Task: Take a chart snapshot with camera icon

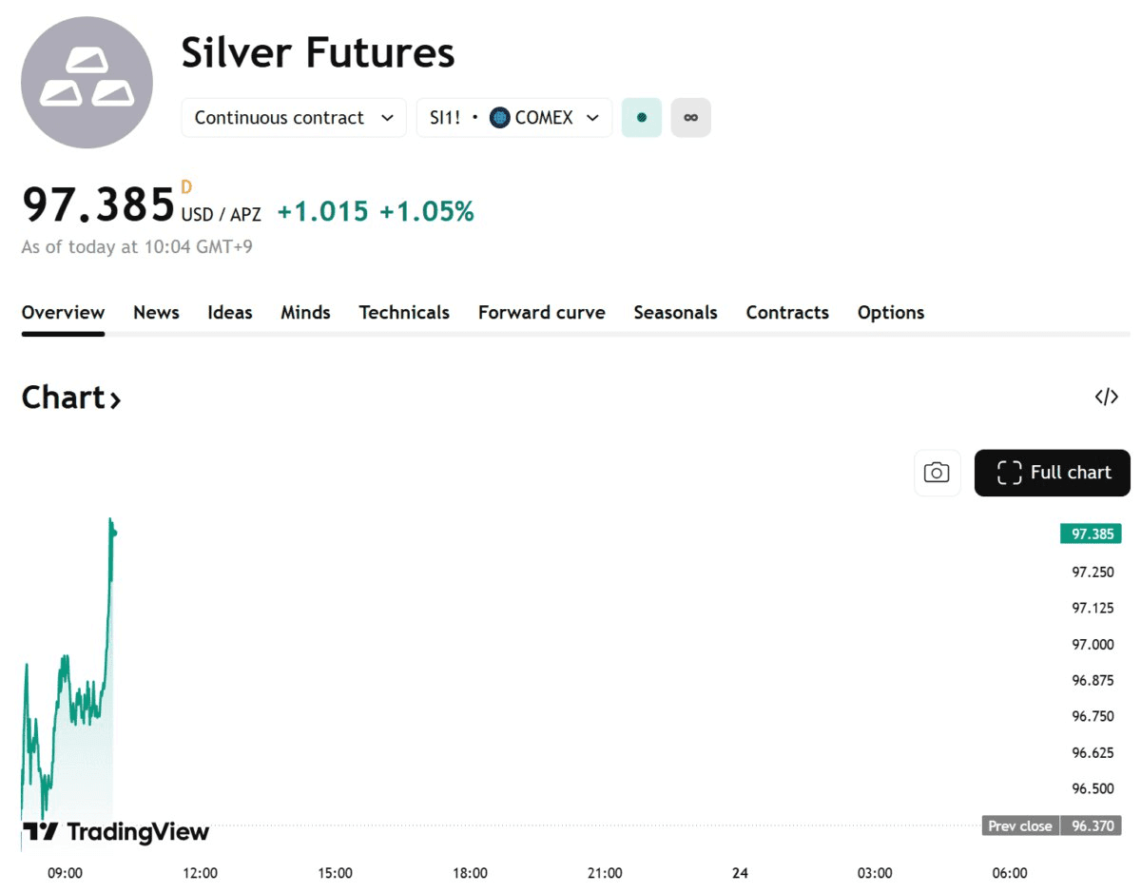Action: (x=937, y=473)
